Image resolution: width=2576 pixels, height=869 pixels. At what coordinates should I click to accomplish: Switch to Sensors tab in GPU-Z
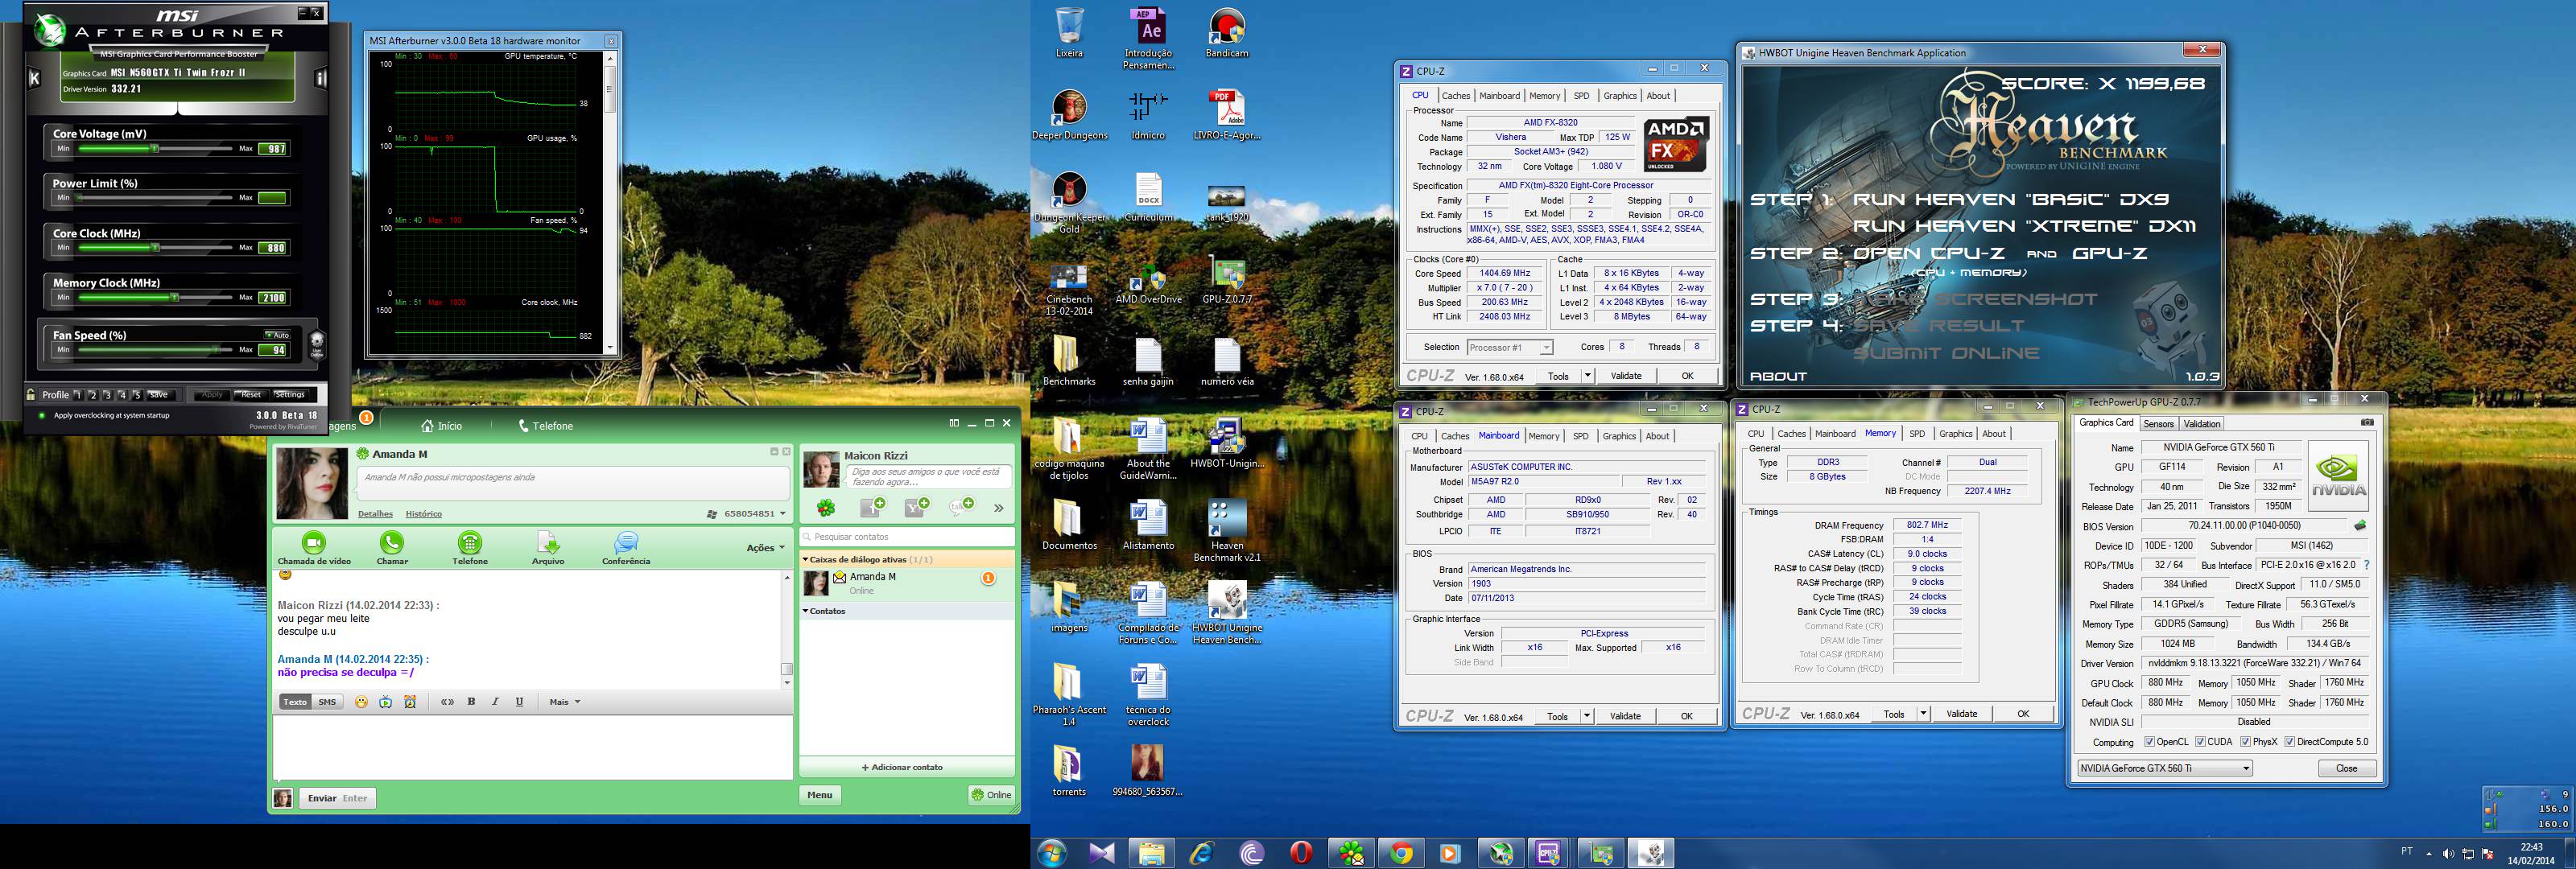[x=2158, y=424]
